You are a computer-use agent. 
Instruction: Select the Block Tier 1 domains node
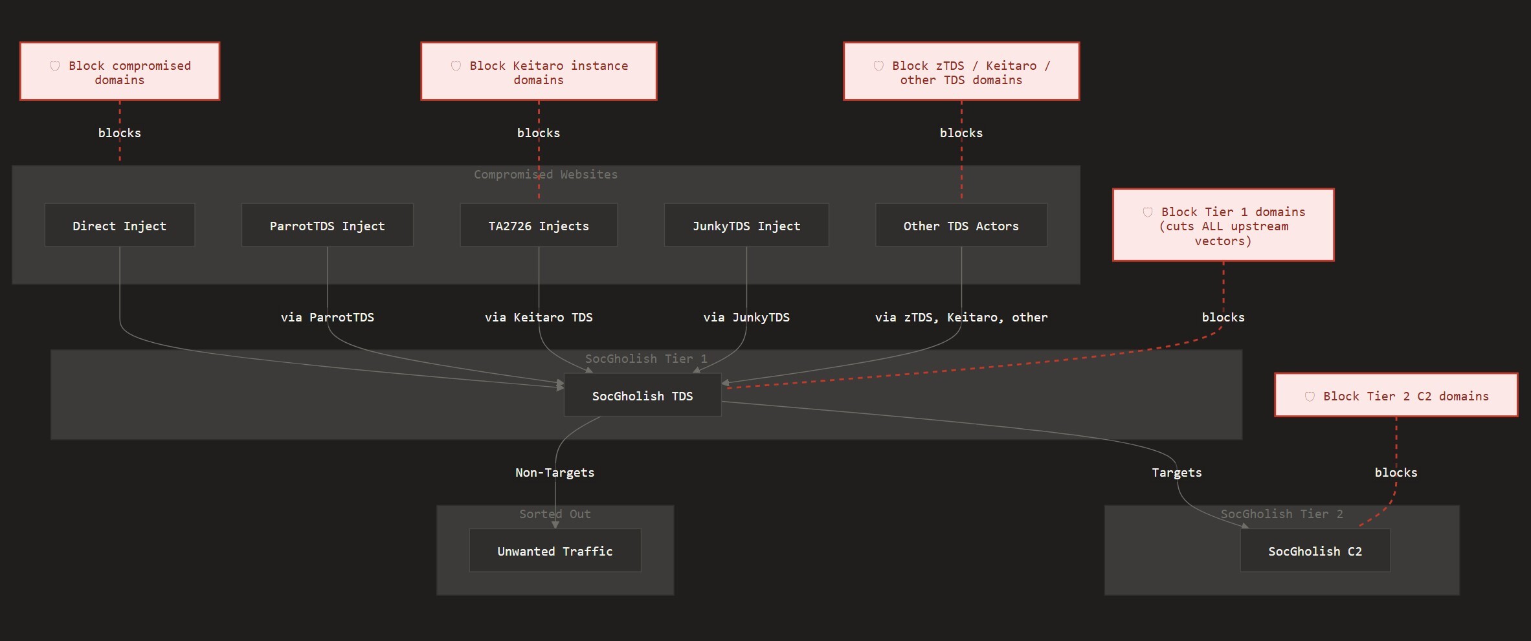coord(1224,225)
